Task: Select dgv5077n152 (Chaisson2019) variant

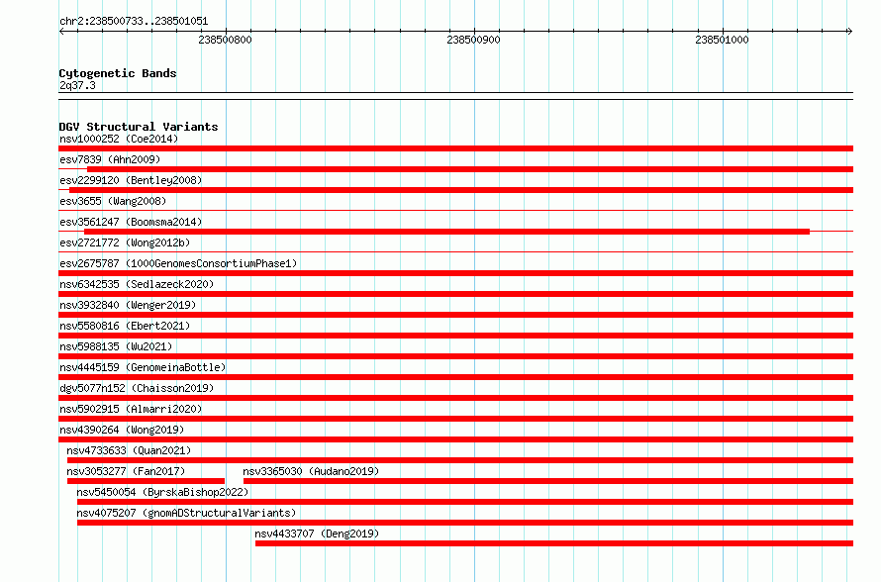Action: (x=137, y=388)
